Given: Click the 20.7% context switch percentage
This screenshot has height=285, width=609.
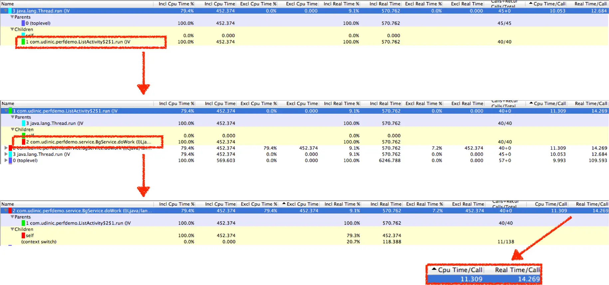Looking at the screenshot, I should click(x=353, y=242).
